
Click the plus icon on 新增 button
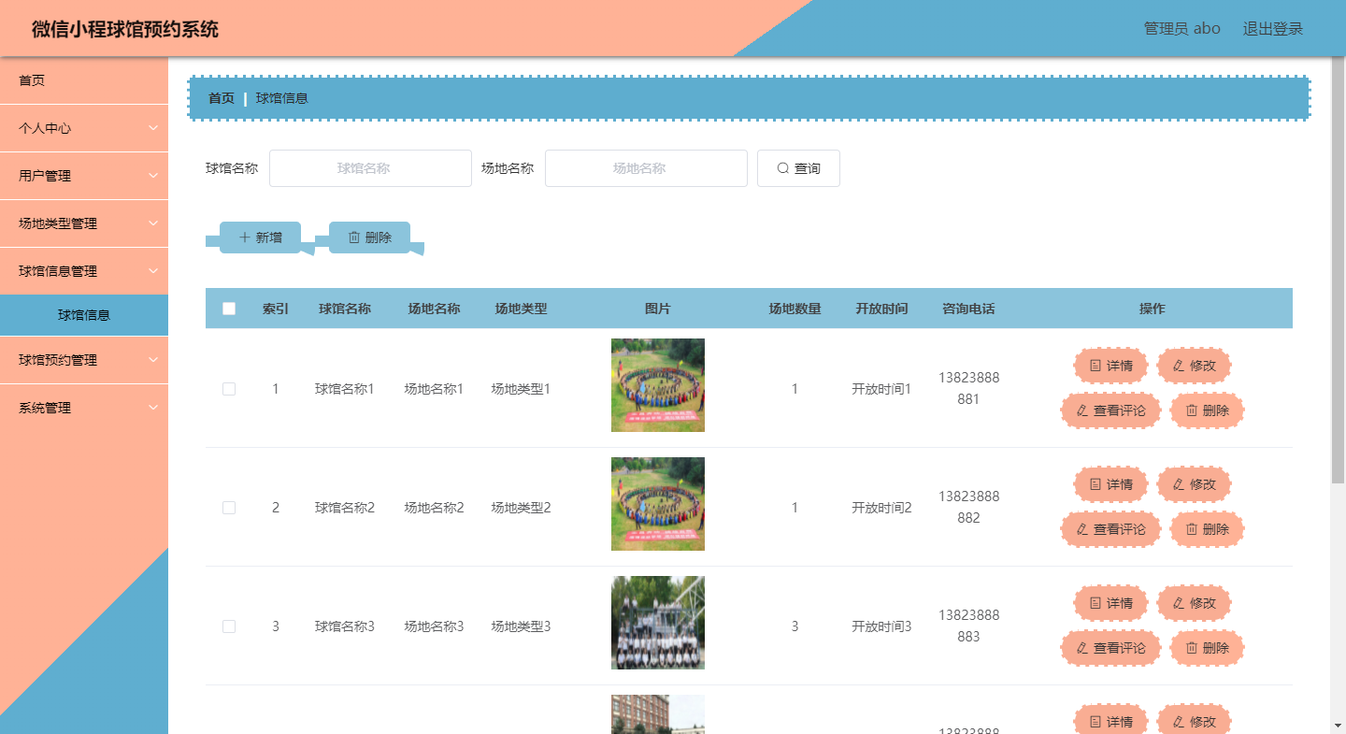pos(245,237)
